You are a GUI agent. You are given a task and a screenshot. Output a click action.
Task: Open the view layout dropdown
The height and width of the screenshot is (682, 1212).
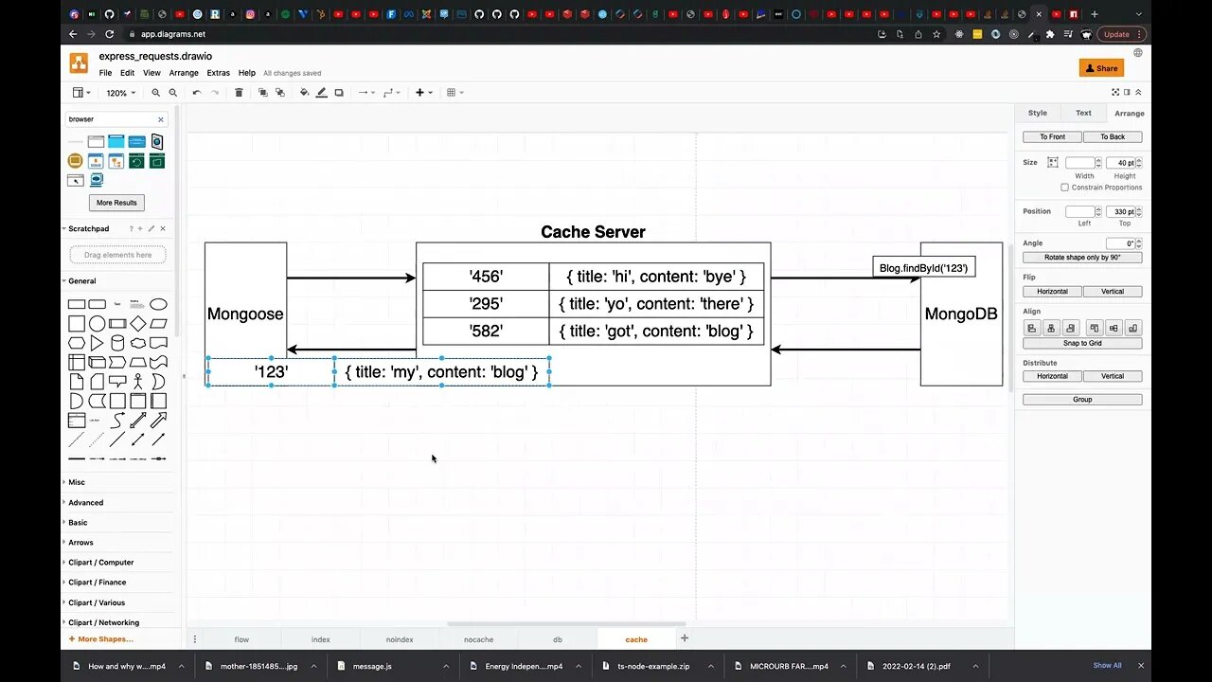(82, 93)
